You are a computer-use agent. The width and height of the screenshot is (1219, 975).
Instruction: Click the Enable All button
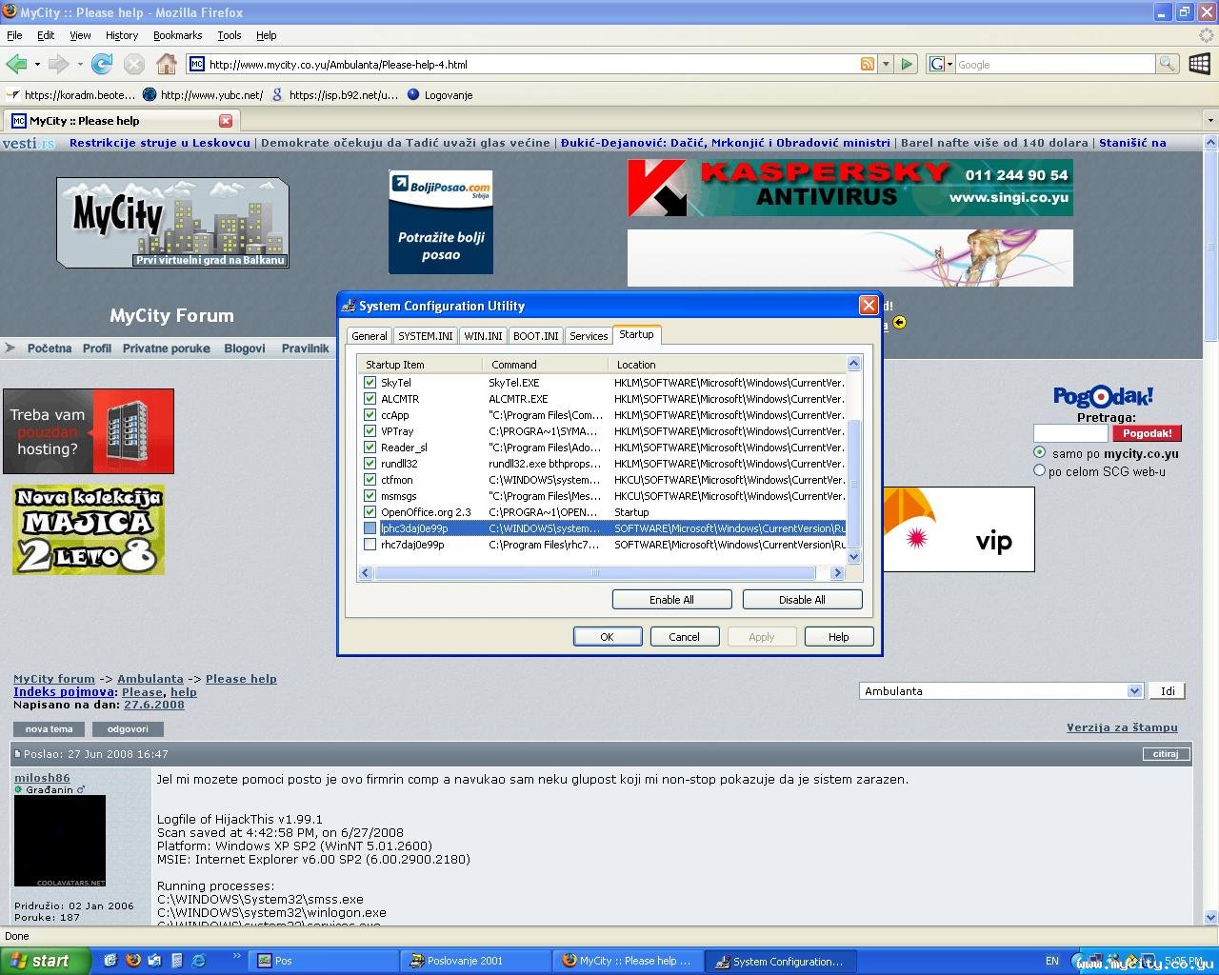pyautogui.click(x=671, y=600)
